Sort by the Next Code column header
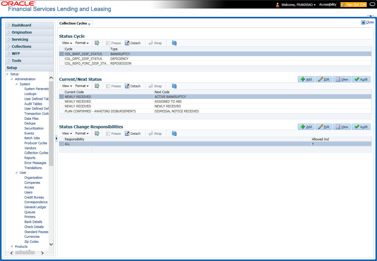The width and height of the screenshot is (377, 261). pyautogui.click(x=262, y=92)
